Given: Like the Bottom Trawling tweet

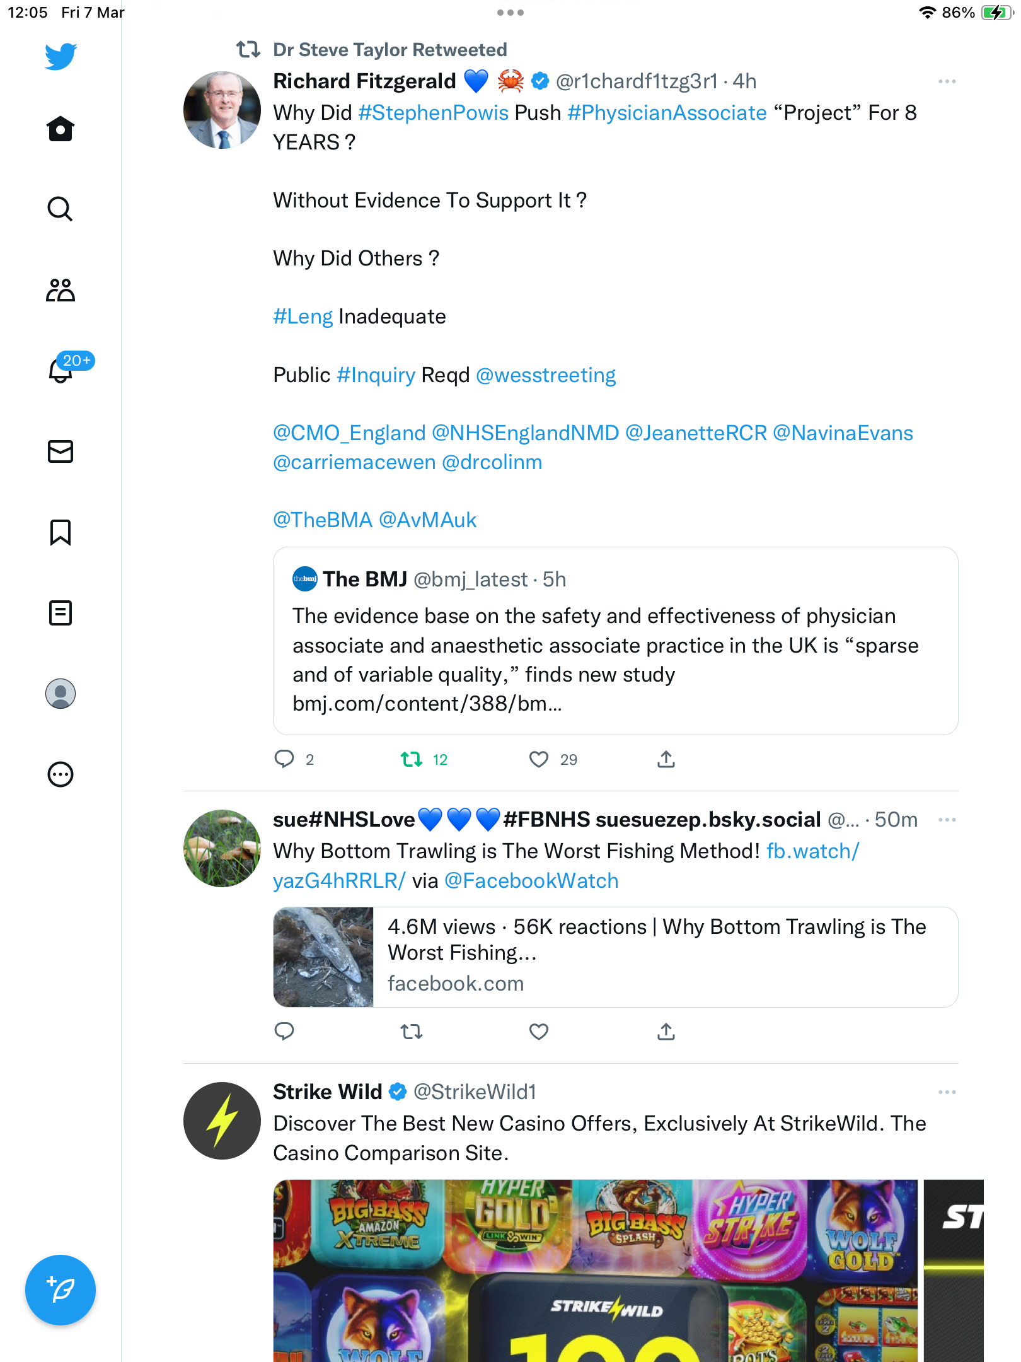Looking at the screenshot, I should [x=539, y=1032].
